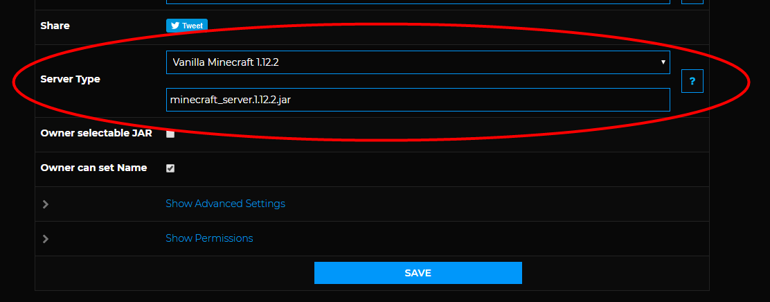770x302 pixels.
Task: Click the Server Type row label
Action: click(70, 79)
